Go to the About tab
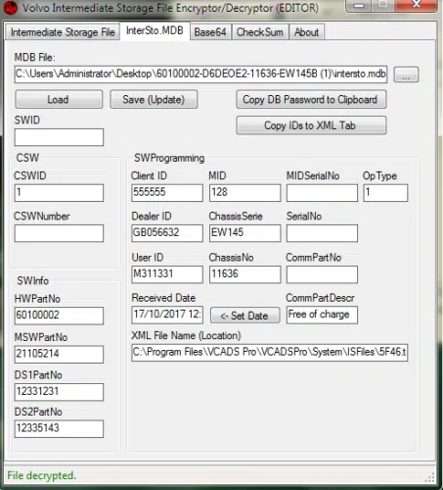 pos(306,32)
